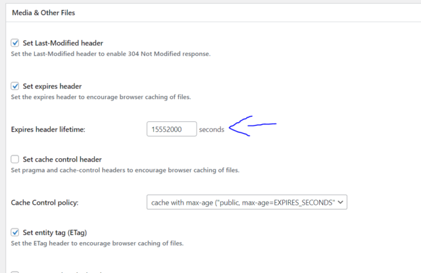The height and width of the screenshot is (273, 421).
Task: Click the "Set Last-Modified header" label text
Action: (63, 43)
